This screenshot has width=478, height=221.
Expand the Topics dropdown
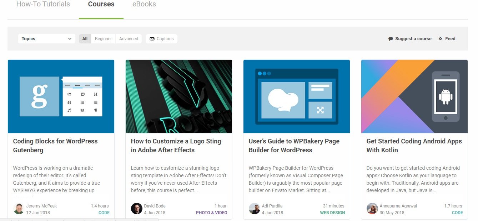(x=47, y=39)
